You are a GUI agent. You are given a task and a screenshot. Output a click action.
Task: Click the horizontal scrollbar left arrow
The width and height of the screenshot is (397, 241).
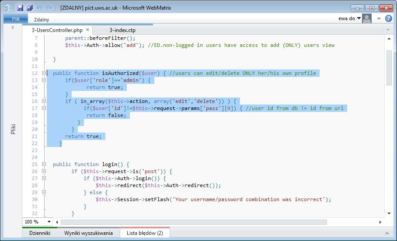click(x=57, y=222)
